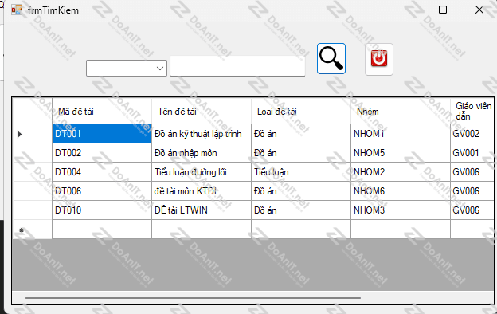Select the NHOM6 cell

coord(401,191)
